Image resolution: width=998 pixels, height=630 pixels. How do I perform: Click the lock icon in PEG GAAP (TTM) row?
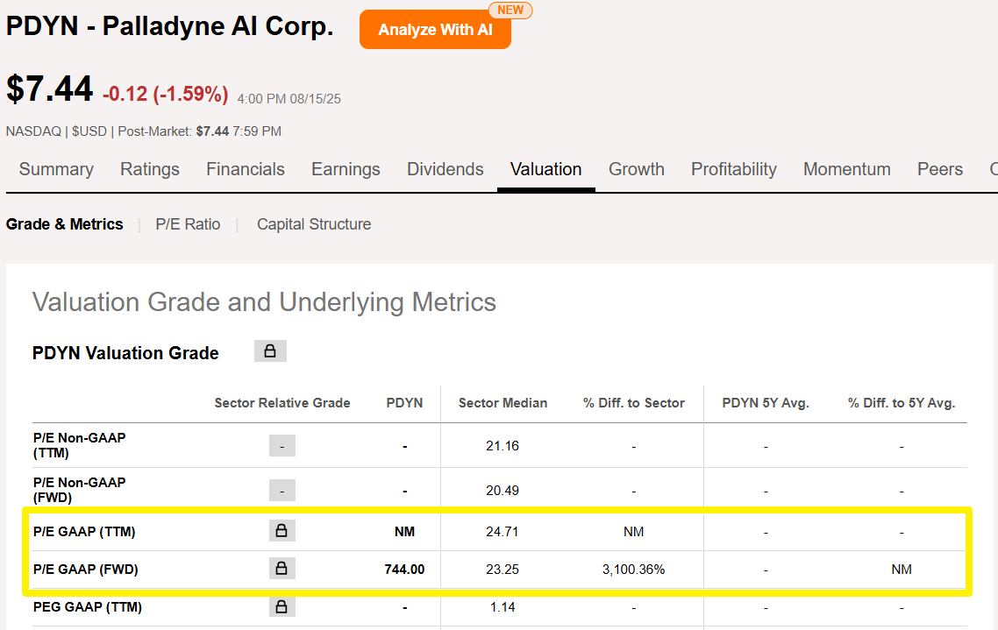coord(282,606)
